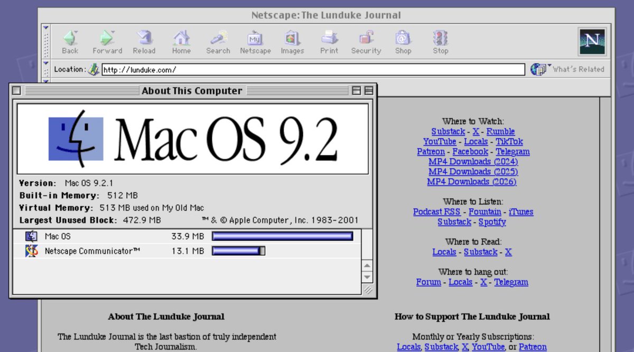
Task: Click the Mac OS Finder face logo
Action: click(x=76, y=138)
